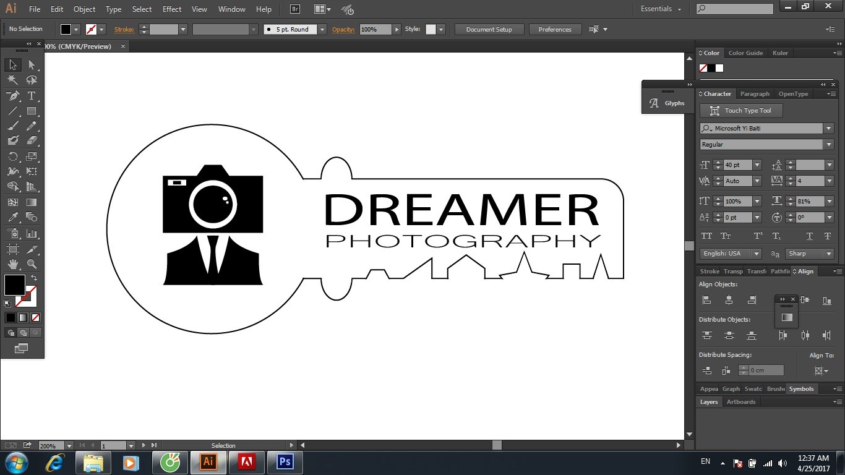Viewport: 845px width, 475px height.
Task: Select the Rotate tool
Action: [x=12, y=156]
